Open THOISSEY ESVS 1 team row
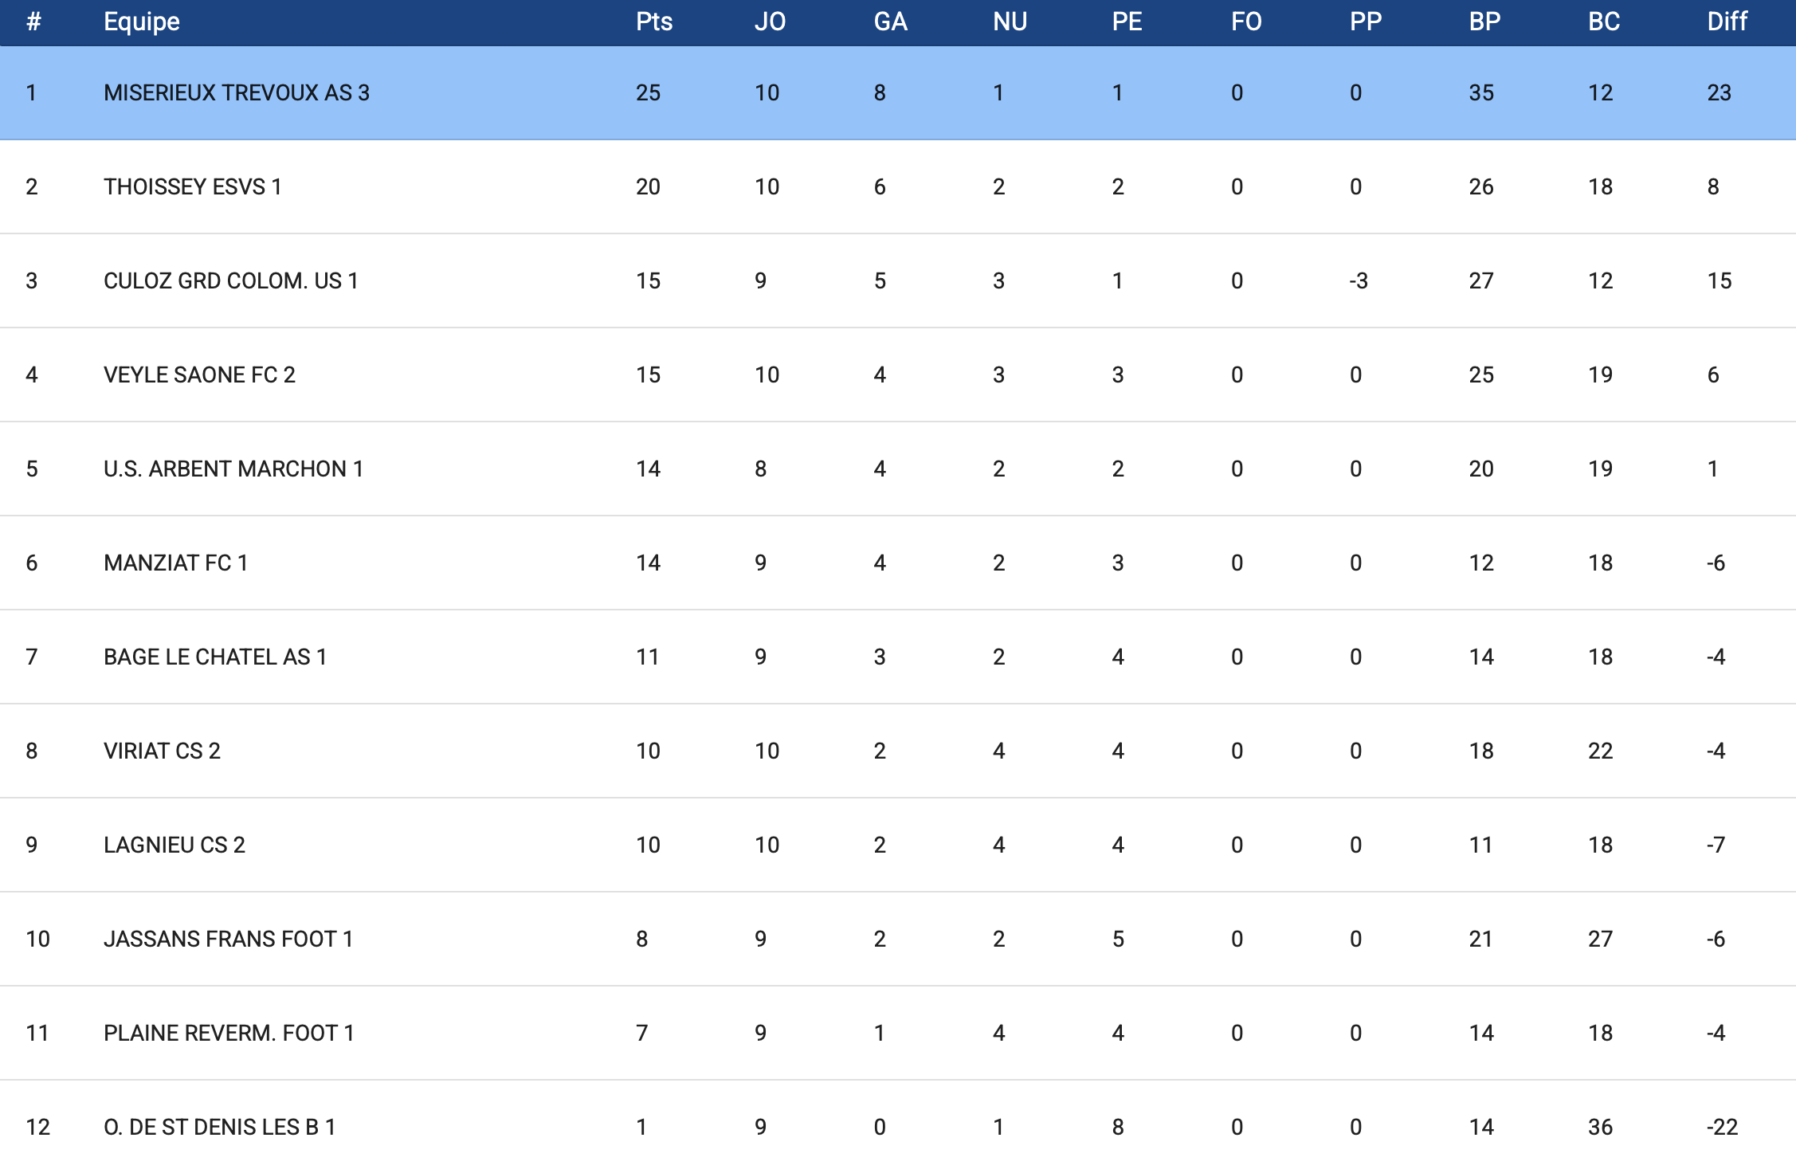The height and width of the screenshot is (1173, 1796). click(193, 187)
